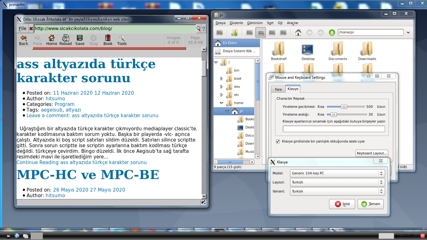Viewport: 427px width, 240px height.
Task: Click the Yineleme gecikmesi slider
Action: point(344,107)
